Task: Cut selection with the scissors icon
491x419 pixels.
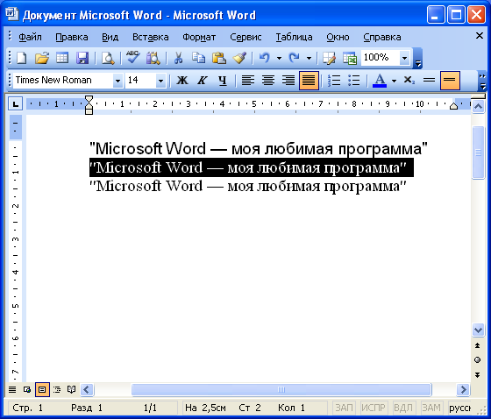Action: click(178, 58)
